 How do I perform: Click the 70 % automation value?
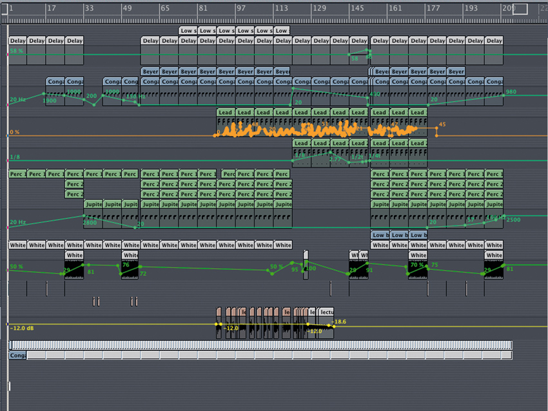tap(417, 265)
